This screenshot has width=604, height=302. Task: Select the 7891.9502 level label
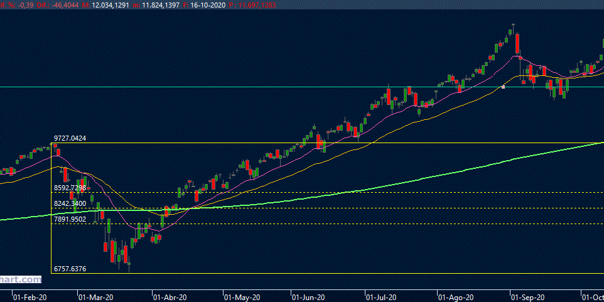(70, 219)
